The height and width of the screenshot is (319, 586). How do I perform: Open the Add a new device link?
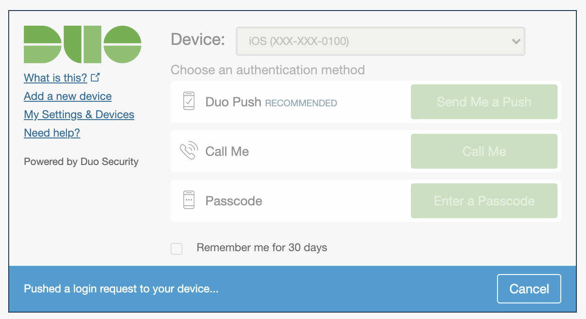tap(68, 96)
